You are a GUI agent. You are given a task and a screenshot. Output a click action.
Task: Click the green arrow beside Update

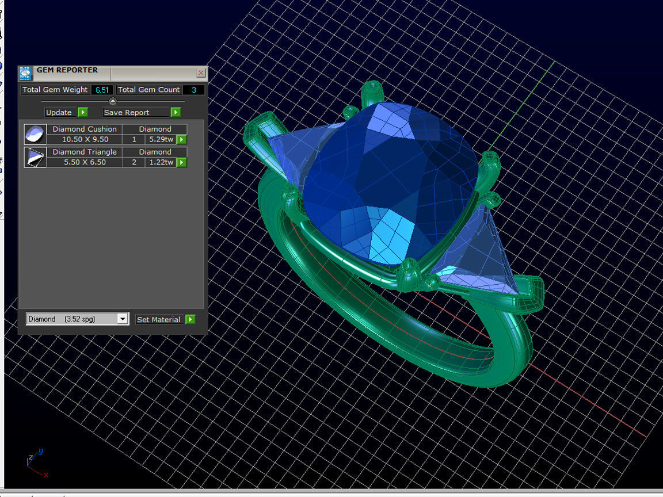click(83, 112)
